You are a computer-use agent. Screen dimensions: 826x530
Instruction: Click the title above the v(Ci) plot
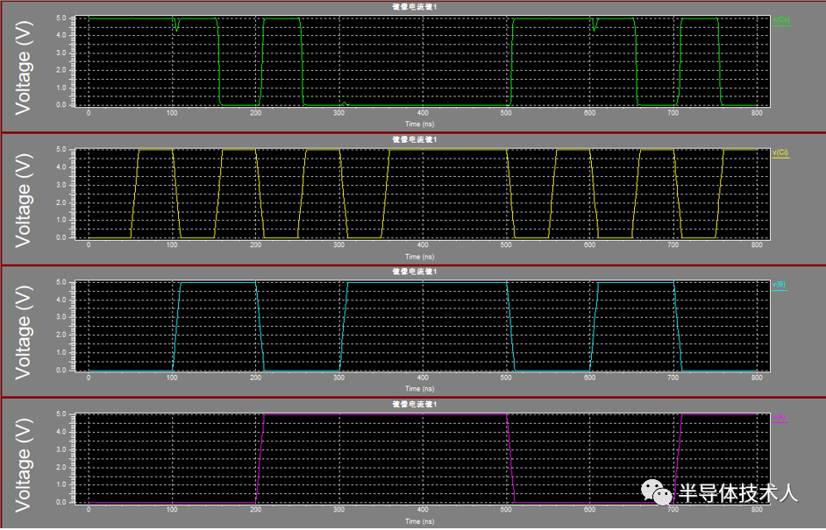(x=415, y=139)
